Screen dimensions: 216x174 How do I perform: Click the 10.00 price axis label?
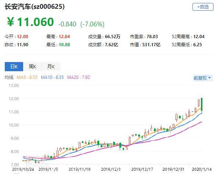point(14,125)
